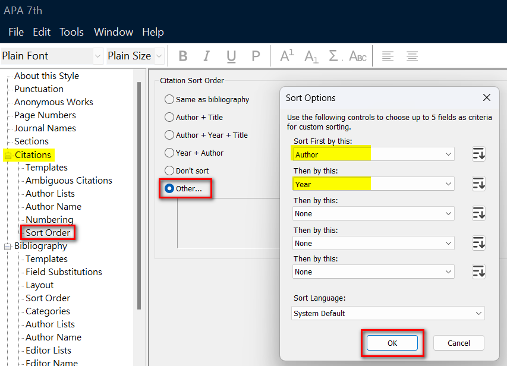Open Author Name under Citations
507x366 pixels.
[53, 207]
